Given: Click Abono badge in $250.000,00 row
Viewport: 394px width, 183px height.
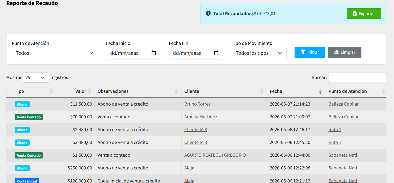Looking at the screenshot, I should 22,168.
